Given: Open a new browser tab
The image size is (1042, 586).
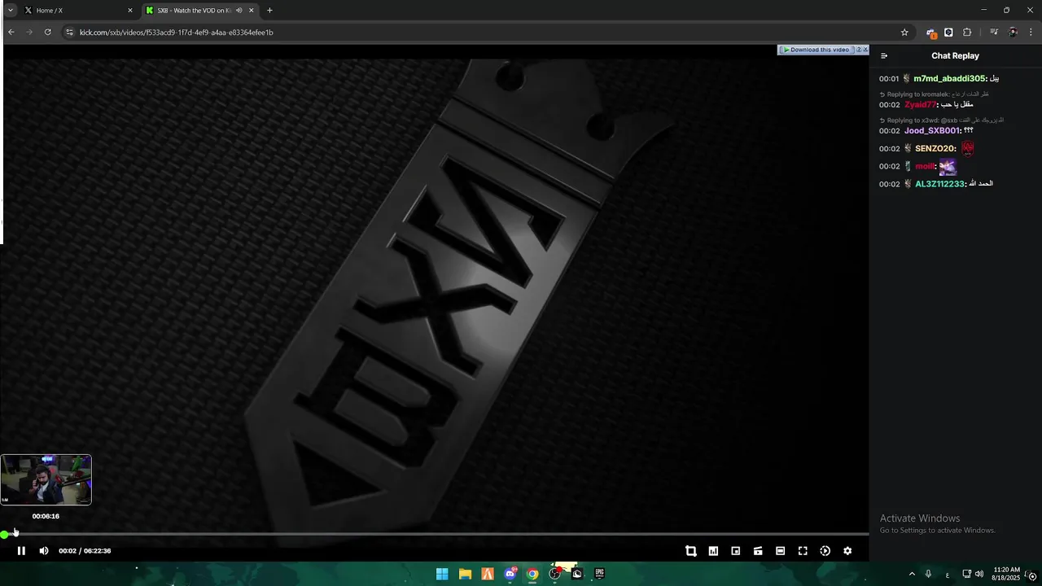Looking at the screenshot, I should (269, 11).
